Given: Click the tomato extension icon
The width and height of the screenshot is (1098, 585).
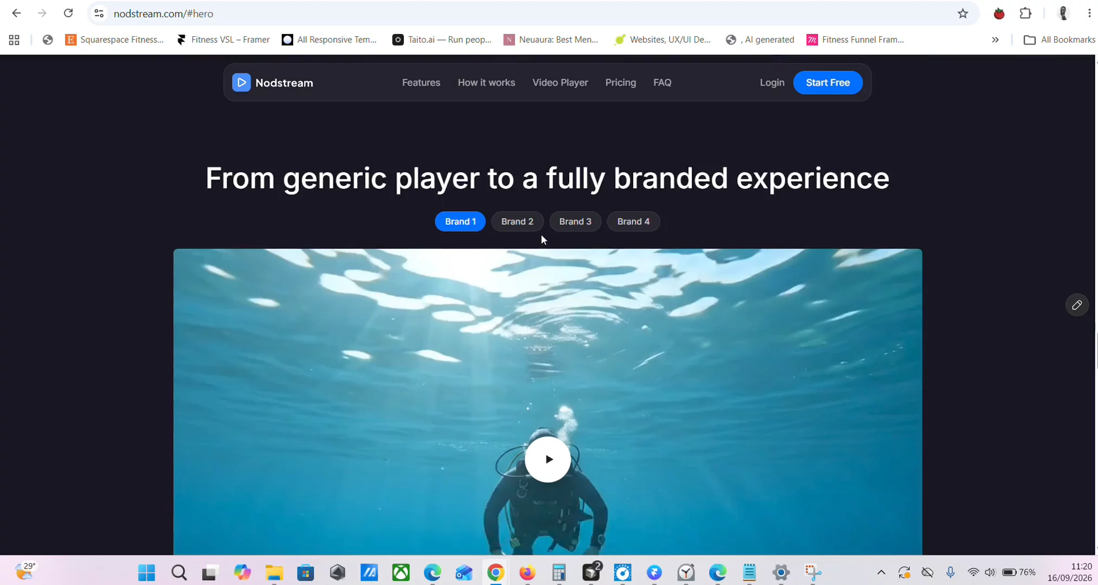Looking at the screenshot, I should coord(999,14).
